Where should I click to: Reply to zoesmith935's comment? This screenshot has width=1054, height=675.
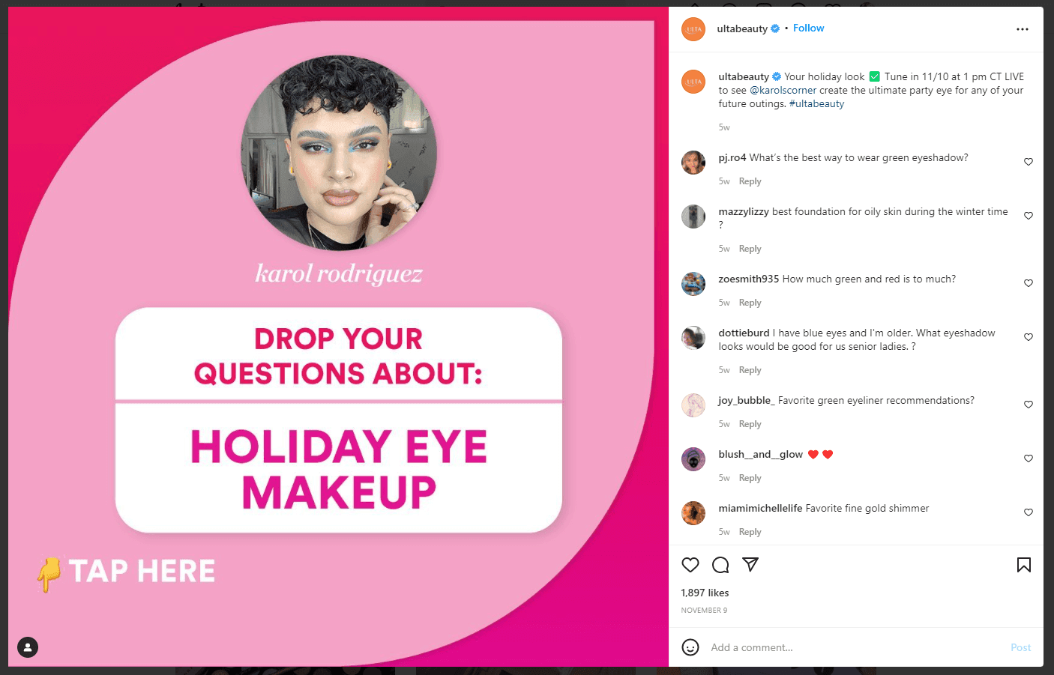pos(750,303)
